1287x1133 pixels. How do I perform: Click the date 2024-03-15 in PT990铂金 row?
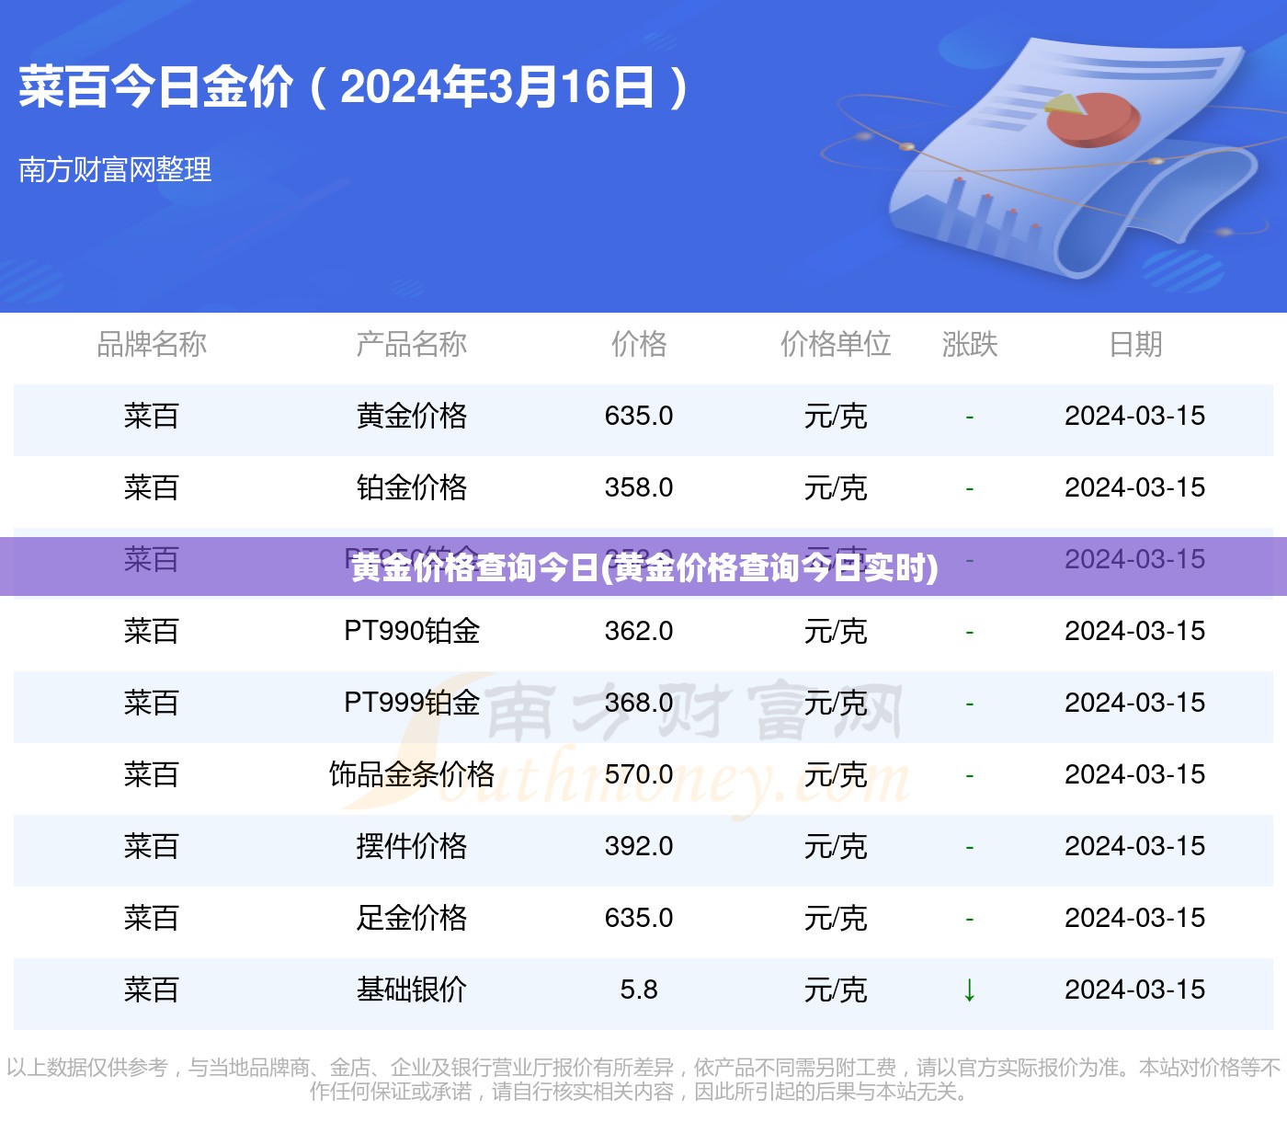pyautogui.click(x=1135, y=631)
